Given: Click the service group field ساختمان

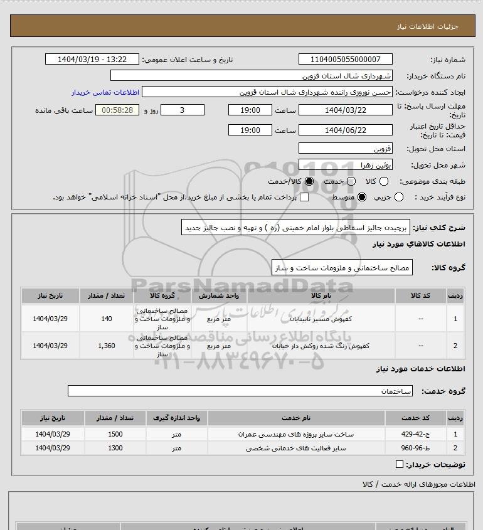Looking at the screenshot, I should (x=240, y=391).
